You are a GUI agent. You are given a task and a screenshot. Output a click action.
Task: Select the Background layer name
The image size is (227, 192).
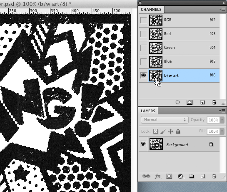[x=177, y=145]
